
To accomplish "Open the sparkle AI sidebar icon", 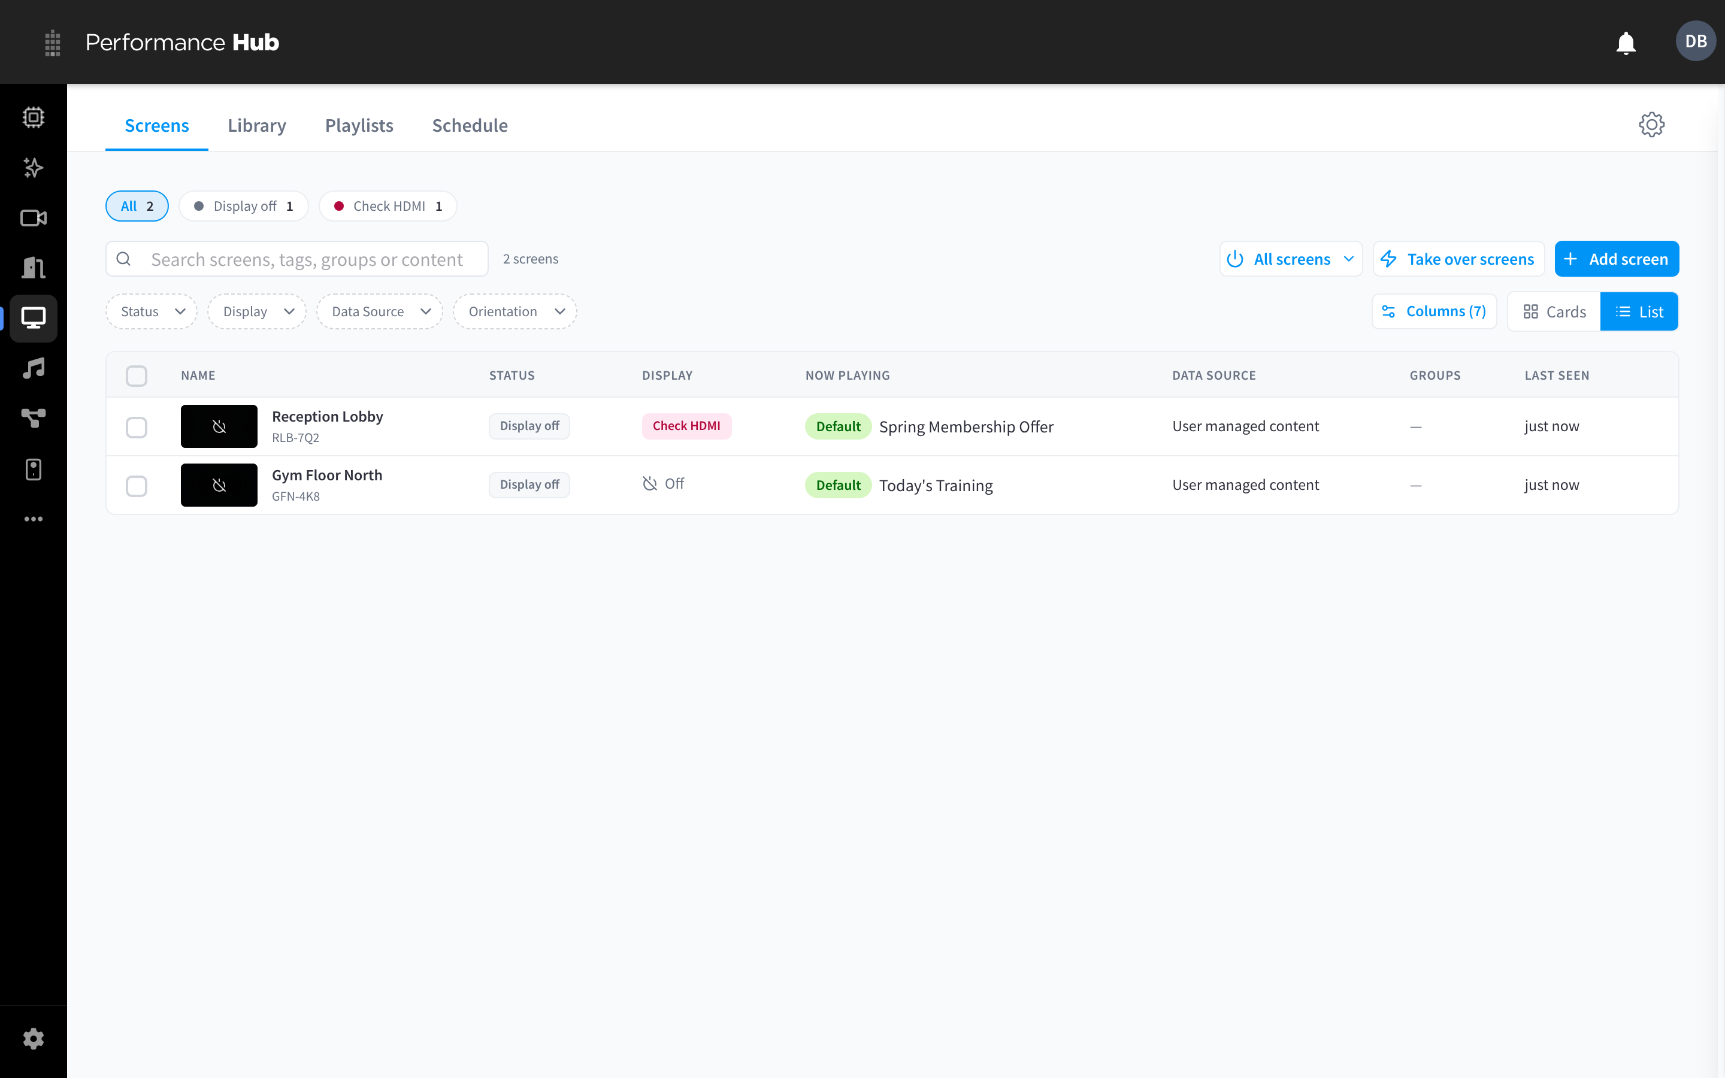I will point(34,168).
